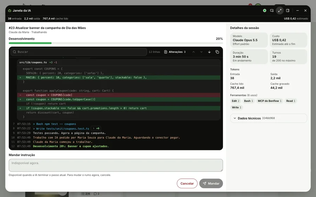Screen dimensions: 316x197
Task: Click the task title #23 Atualizar banner
Action: tap(47, 28)
